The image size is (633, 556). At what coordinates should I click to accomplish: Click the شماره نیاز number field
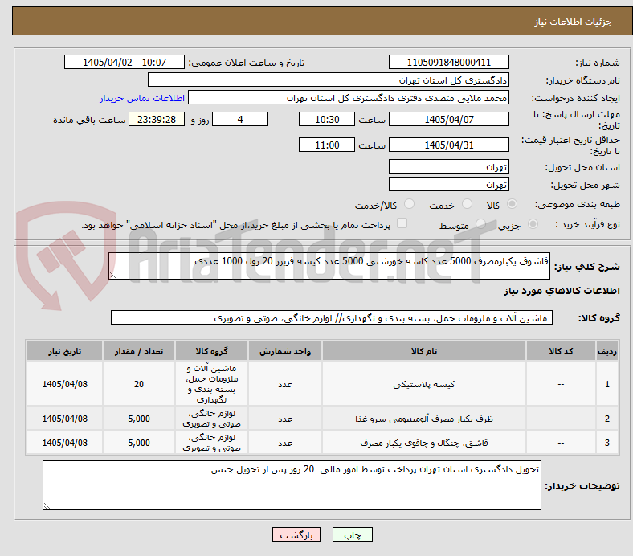(448, 62)
